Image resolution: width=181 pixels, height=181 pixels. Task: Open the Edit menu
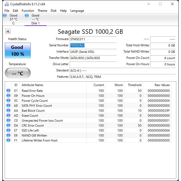coord(15,11)
